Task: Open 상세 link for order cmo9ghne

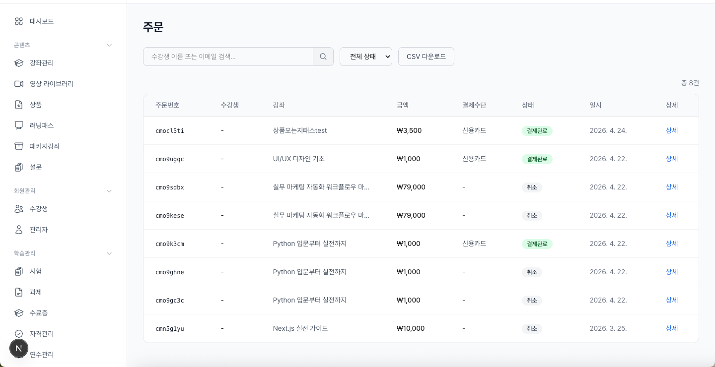Action: click(x=672, y=272)
